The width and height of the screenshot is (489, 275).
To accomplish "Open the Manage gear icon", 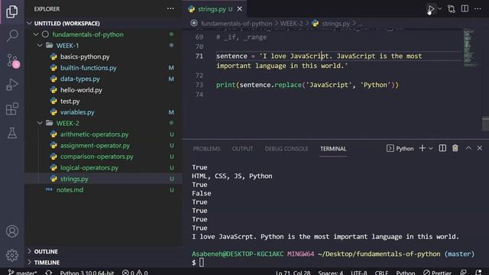I will coord(12,255).
